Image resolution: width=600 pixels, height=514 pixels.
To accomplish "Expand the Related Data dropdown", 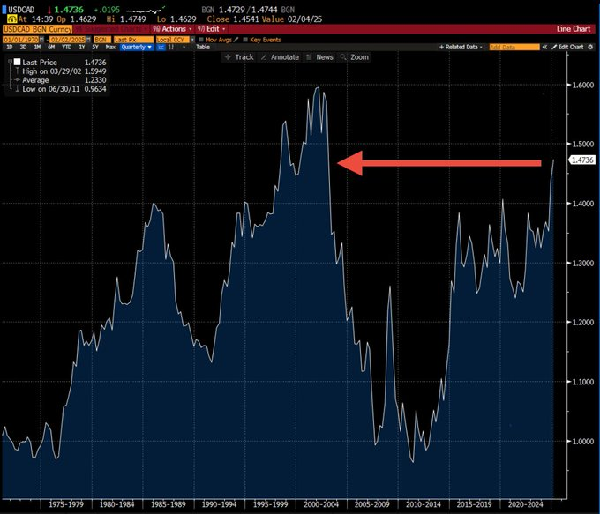I will pyautogui.click(x=463, y=47).
